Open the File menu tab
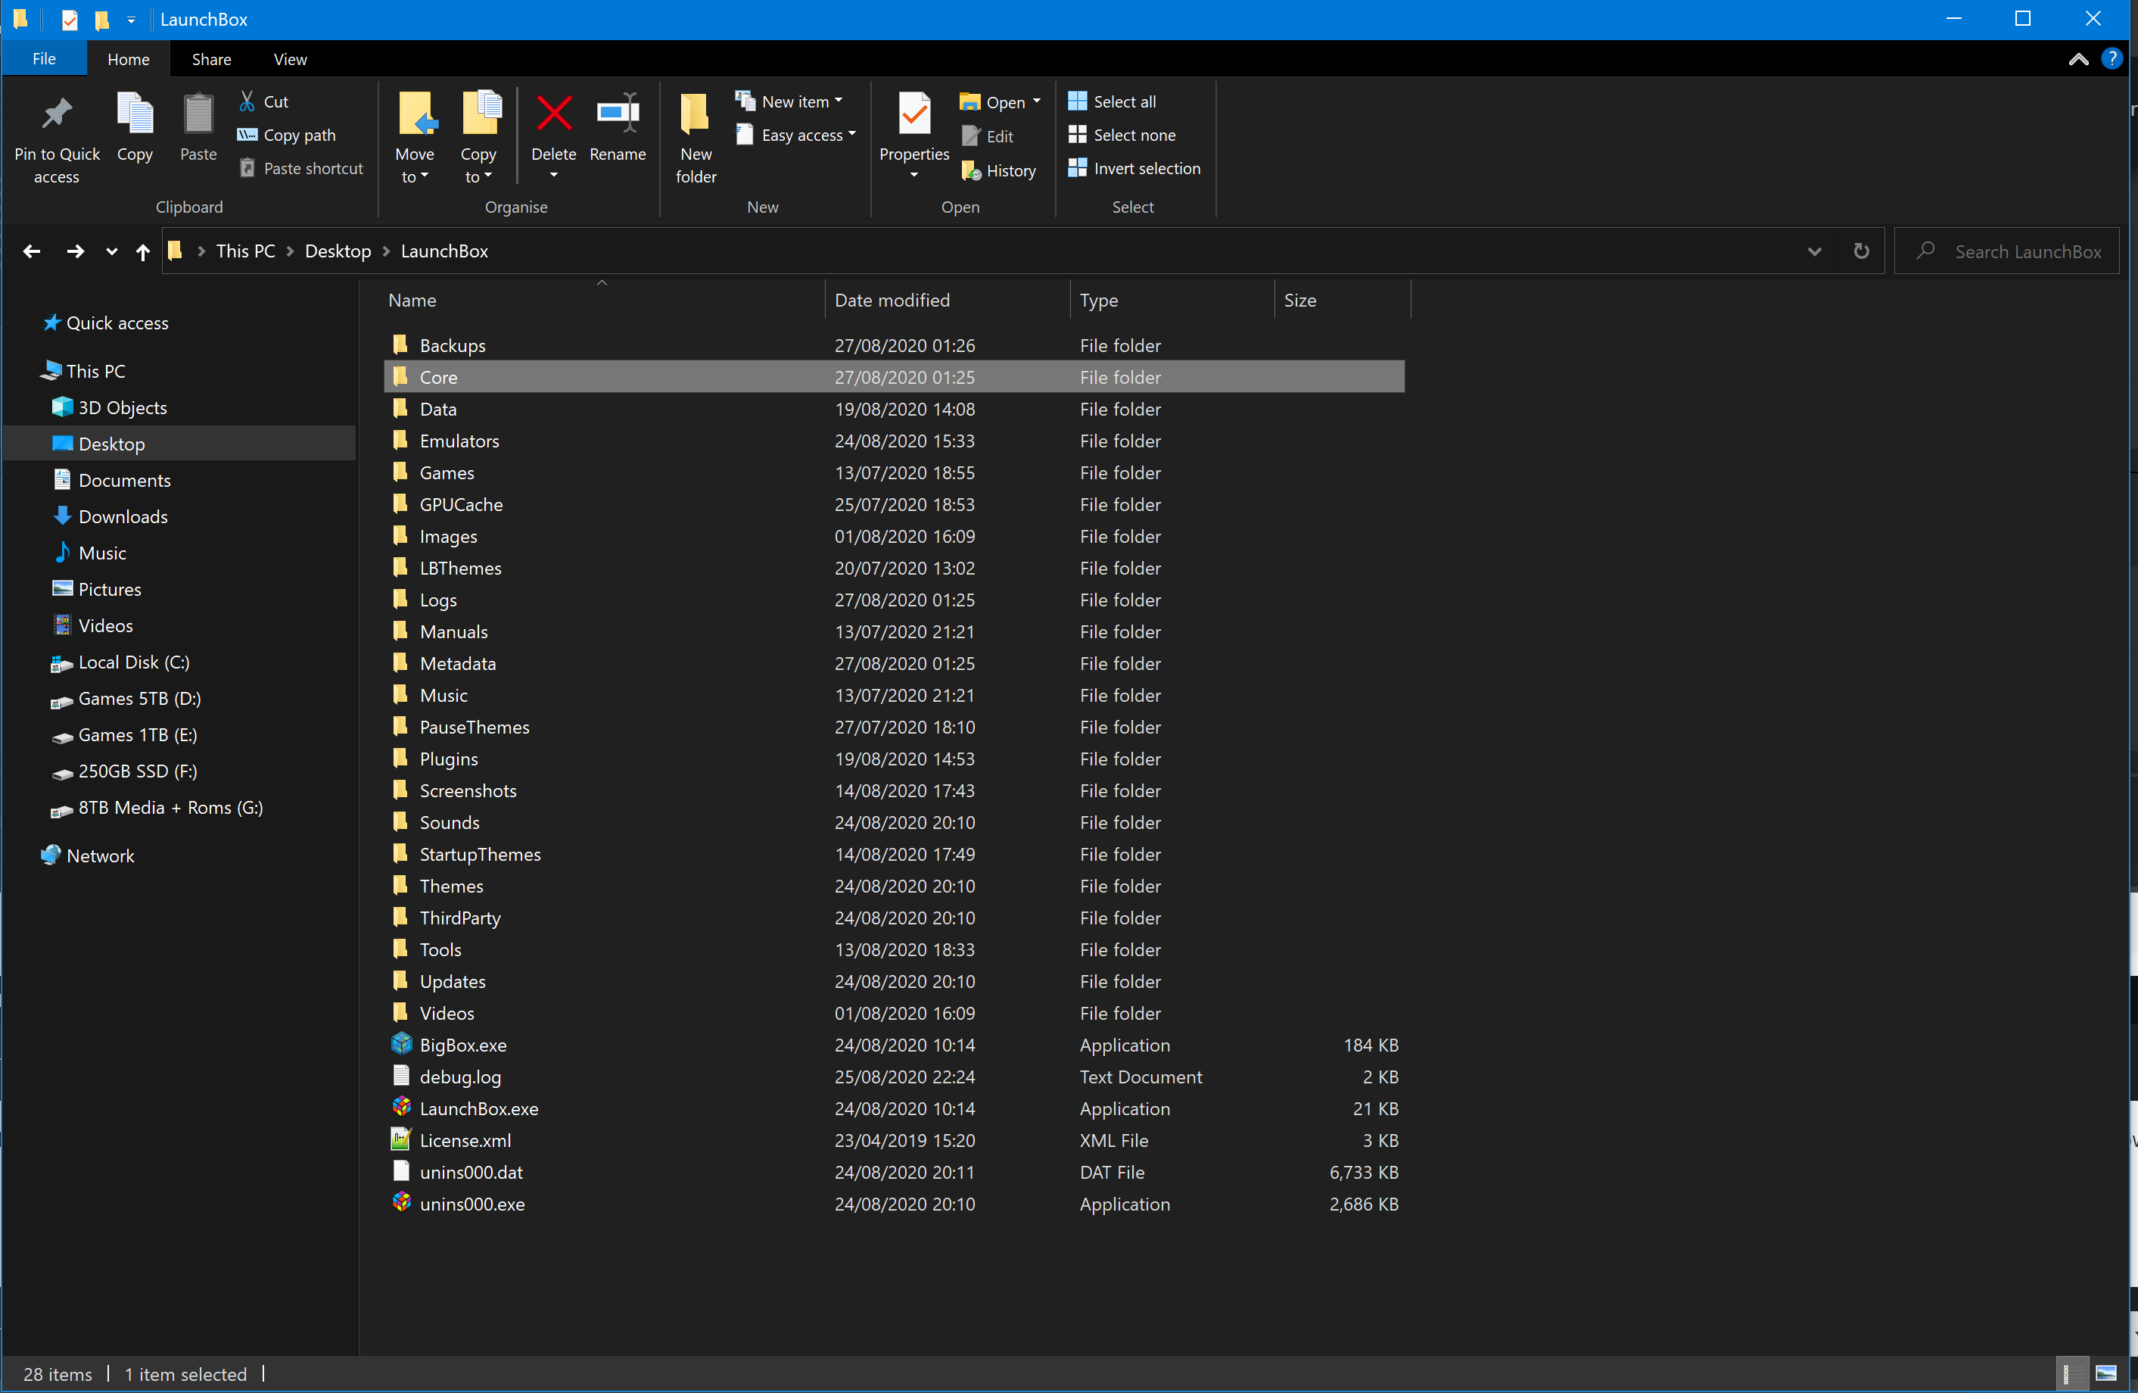 click(x=44, y=58)
